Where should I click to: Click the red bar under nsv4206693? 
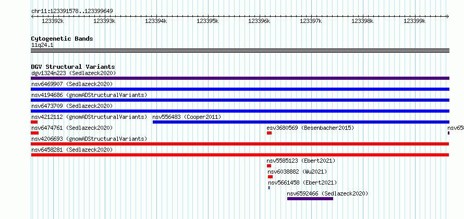tap(240, 144)
